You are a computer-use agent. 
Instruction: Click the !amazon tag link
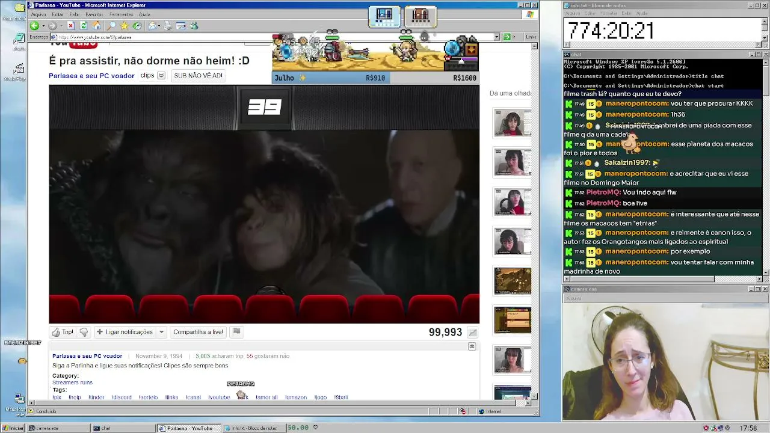pos(296,398)
